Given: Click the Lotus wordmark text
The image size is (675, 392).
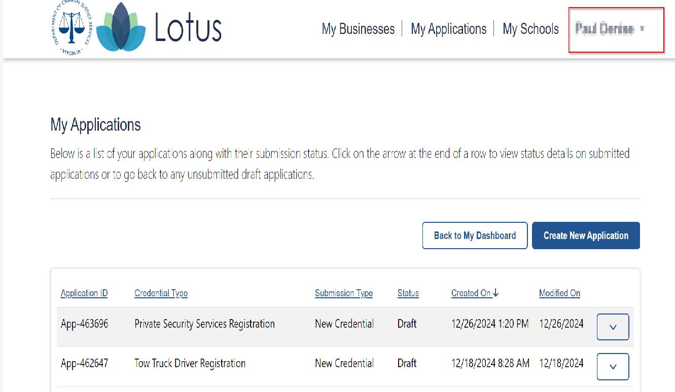Looking at the screenshot, I should click(188, 28).
